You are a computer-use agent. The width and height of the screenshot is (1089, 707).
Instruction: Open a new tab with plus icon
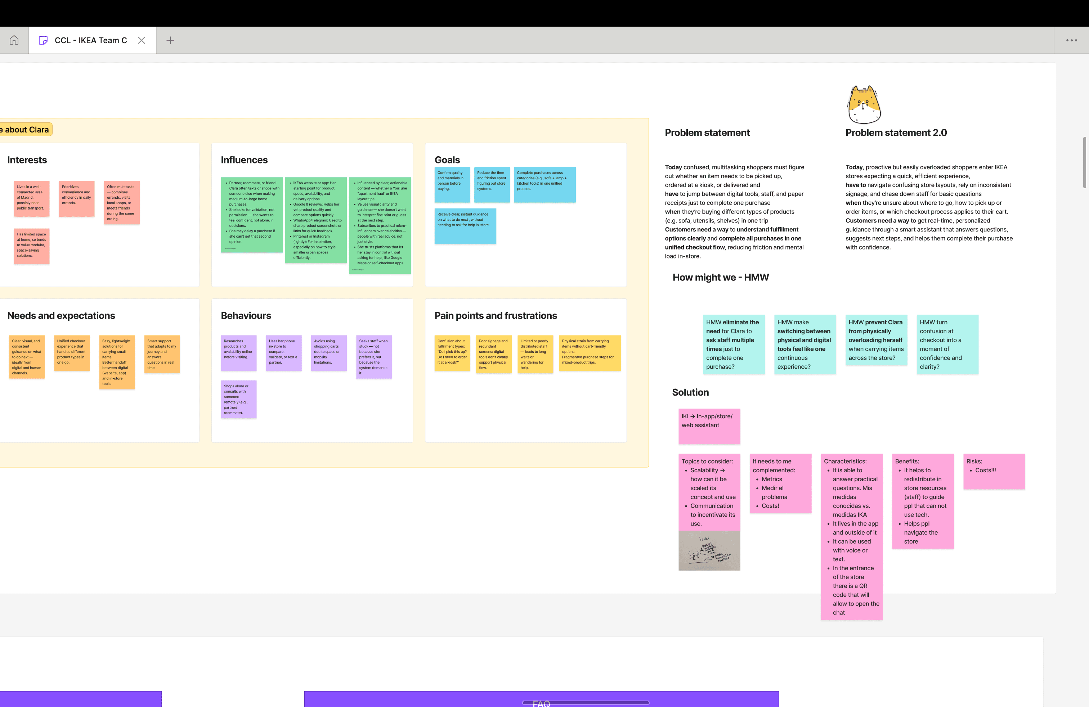coord(170,40)
